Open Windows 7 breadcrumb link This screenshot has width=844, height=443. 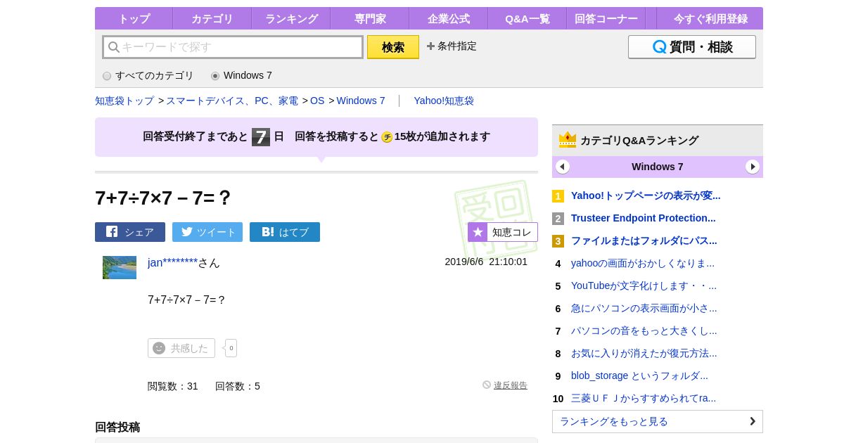pos(361,101)
